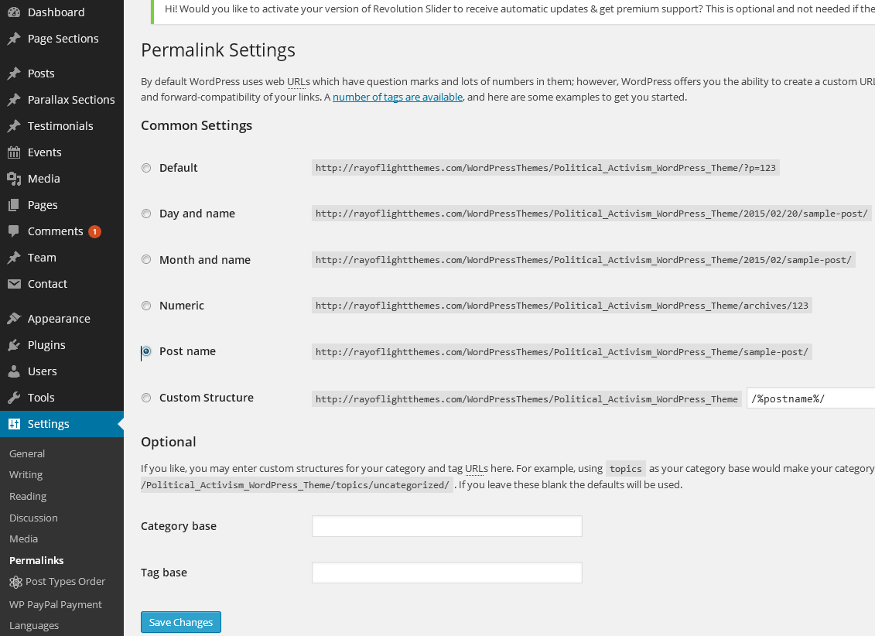Click the Dashboard gauge icon
This screenshot has width=875, height=636.
[14, 12]
